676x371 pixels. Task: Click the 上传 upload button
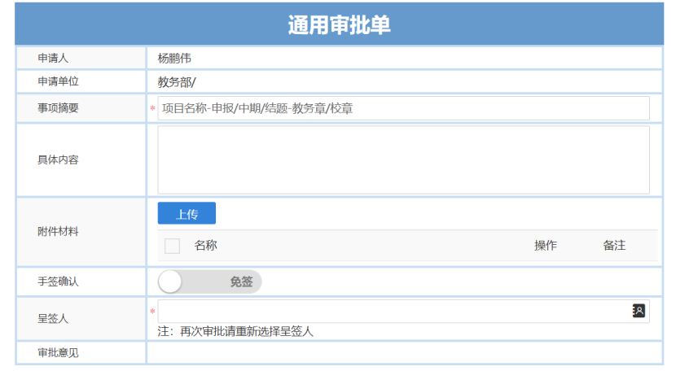tap(187, 214)
